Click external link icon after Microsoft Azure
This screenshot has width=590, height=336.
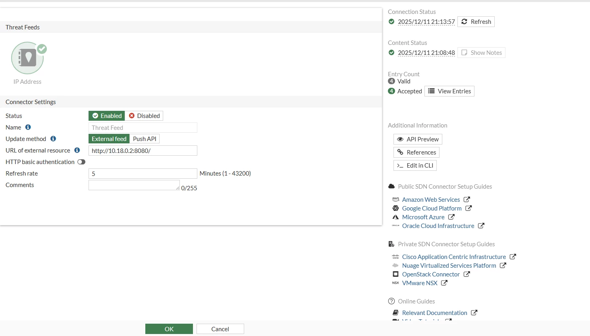[451, 217]
